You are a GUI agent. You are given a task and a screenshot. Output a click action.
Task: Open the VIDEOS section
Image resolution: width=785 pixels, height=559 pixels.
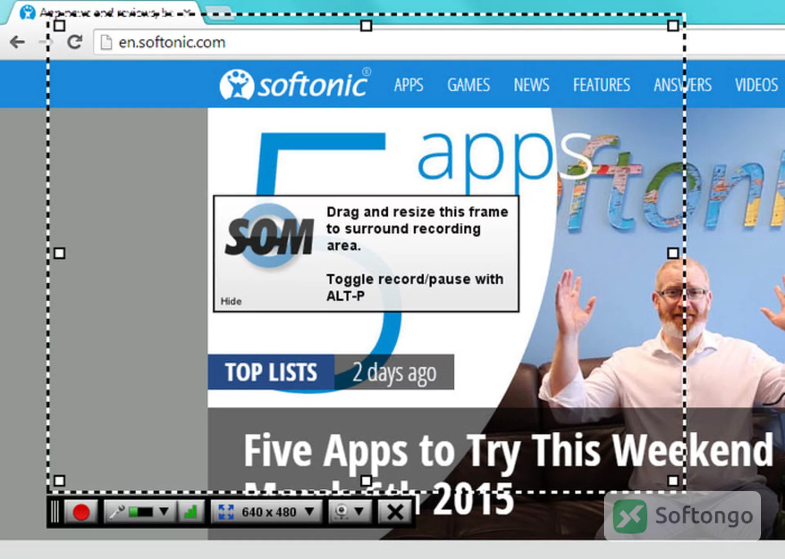(756, 85)
